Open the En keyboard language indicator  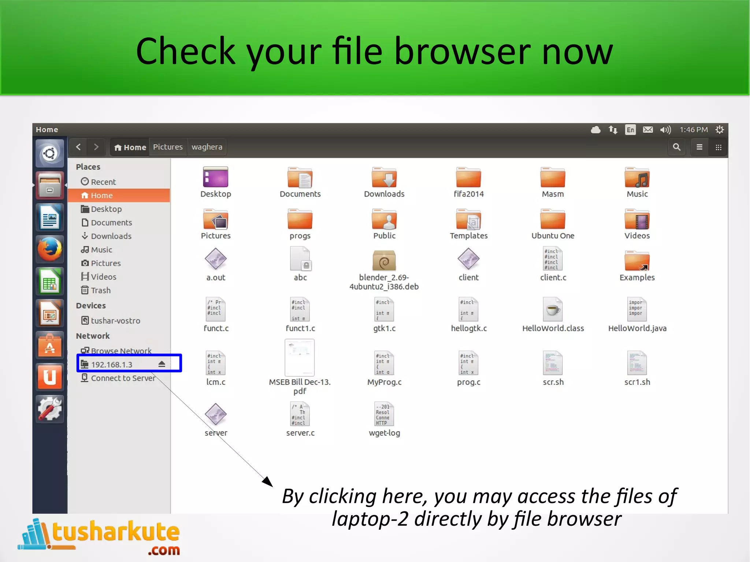(x=630, y=130)
